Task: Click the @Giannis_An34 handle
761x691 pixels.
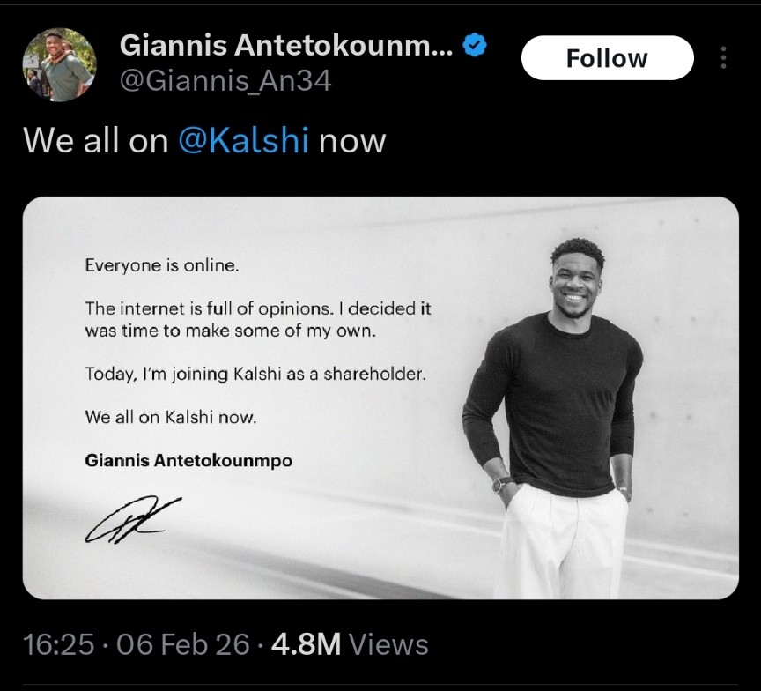Action: 225,82
